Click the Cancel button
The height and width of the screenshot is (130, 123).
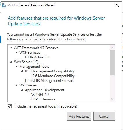coord(104,116)
